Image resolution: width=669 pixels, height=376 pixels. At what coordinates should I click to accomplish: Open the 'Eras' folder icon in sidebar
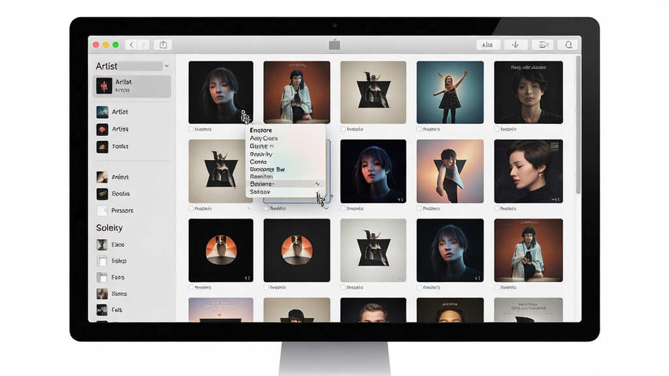[102, 277]
